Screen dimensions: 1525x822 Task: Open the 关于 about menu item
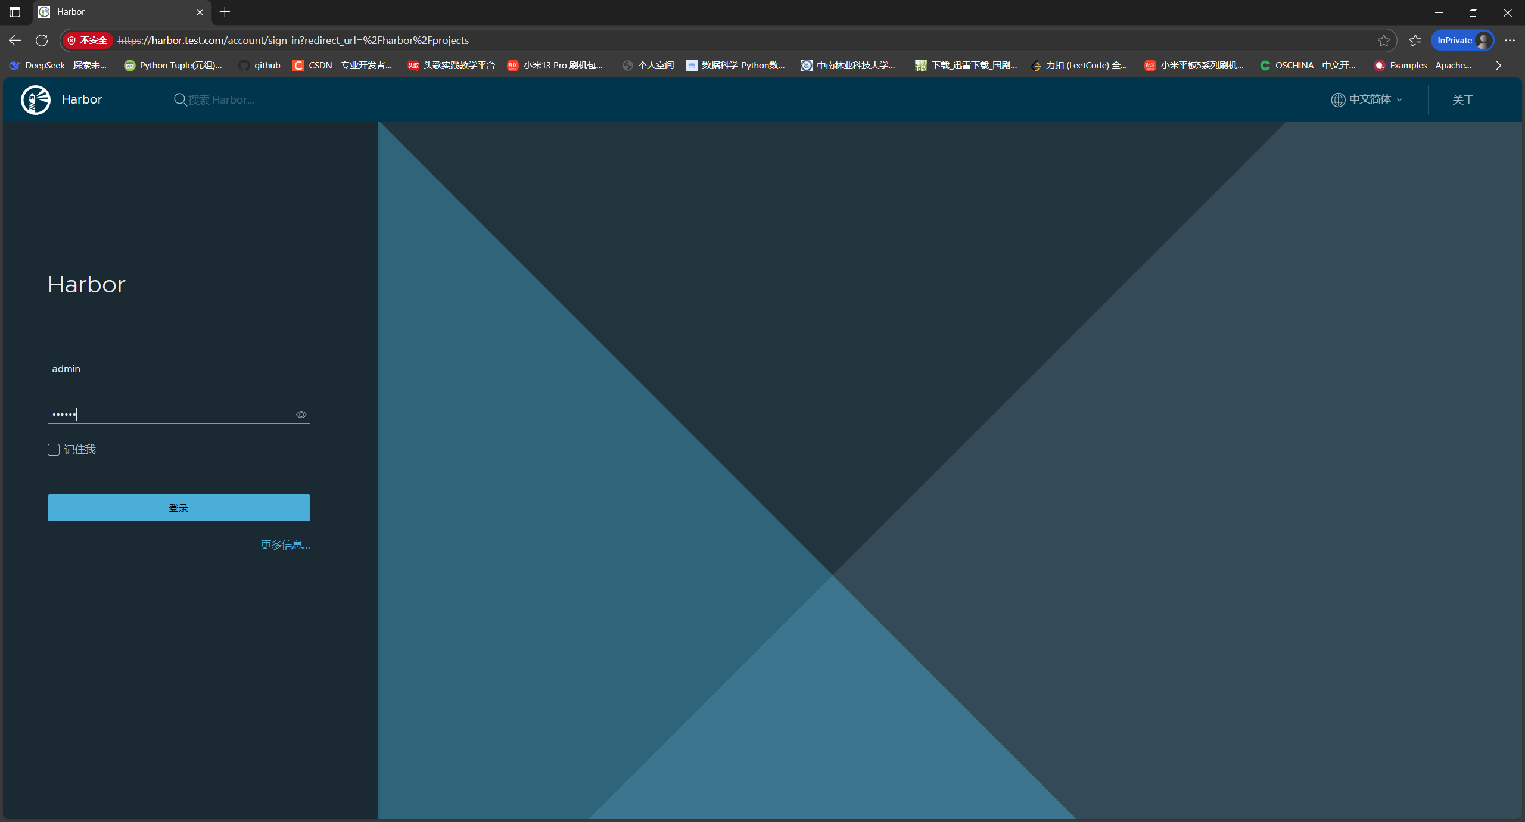1462,99
